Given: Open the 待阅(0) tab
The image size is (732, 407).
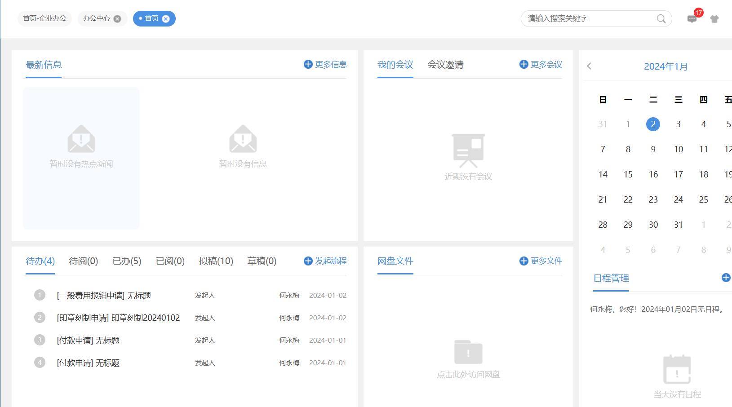Looking at the screenshot, I should click(x=83, y=261).
